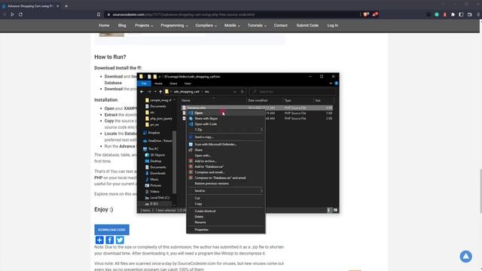This screenshot has height=271, width=482.
Task: Open Explorer recent locations dropdown
Action: coord(155,92)
